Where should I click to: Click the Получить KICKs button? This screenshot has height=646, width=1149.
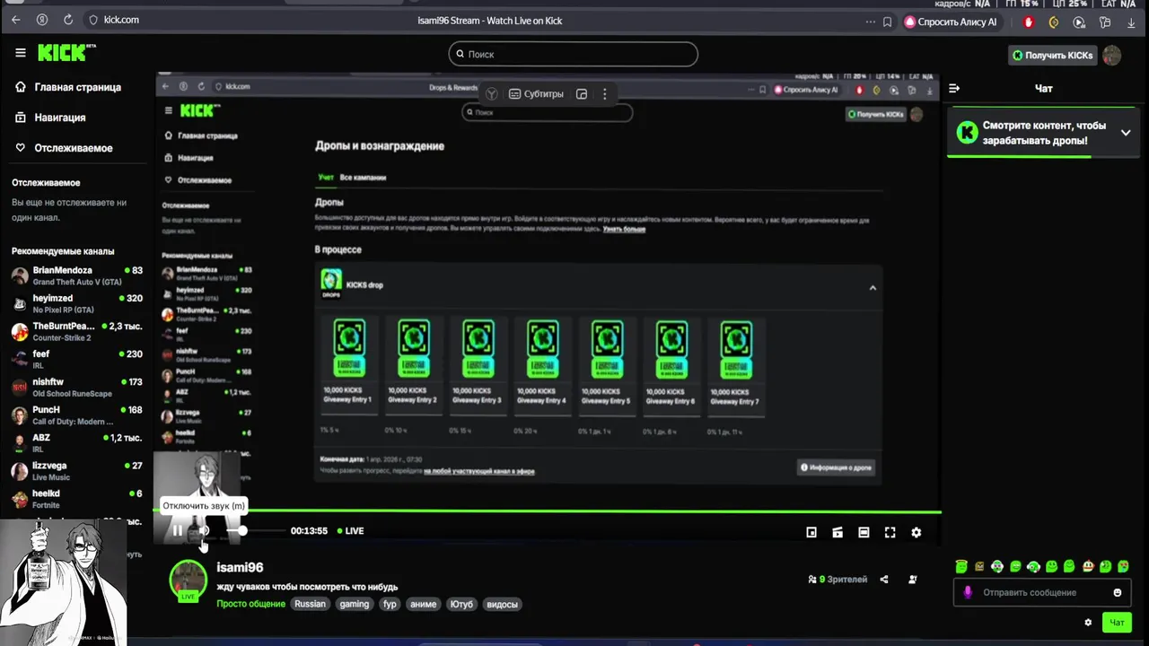(1052, 55)
